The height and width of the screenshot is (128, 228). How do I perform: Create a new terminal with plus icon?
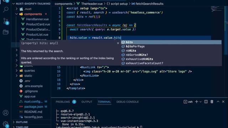click(197, 102)
